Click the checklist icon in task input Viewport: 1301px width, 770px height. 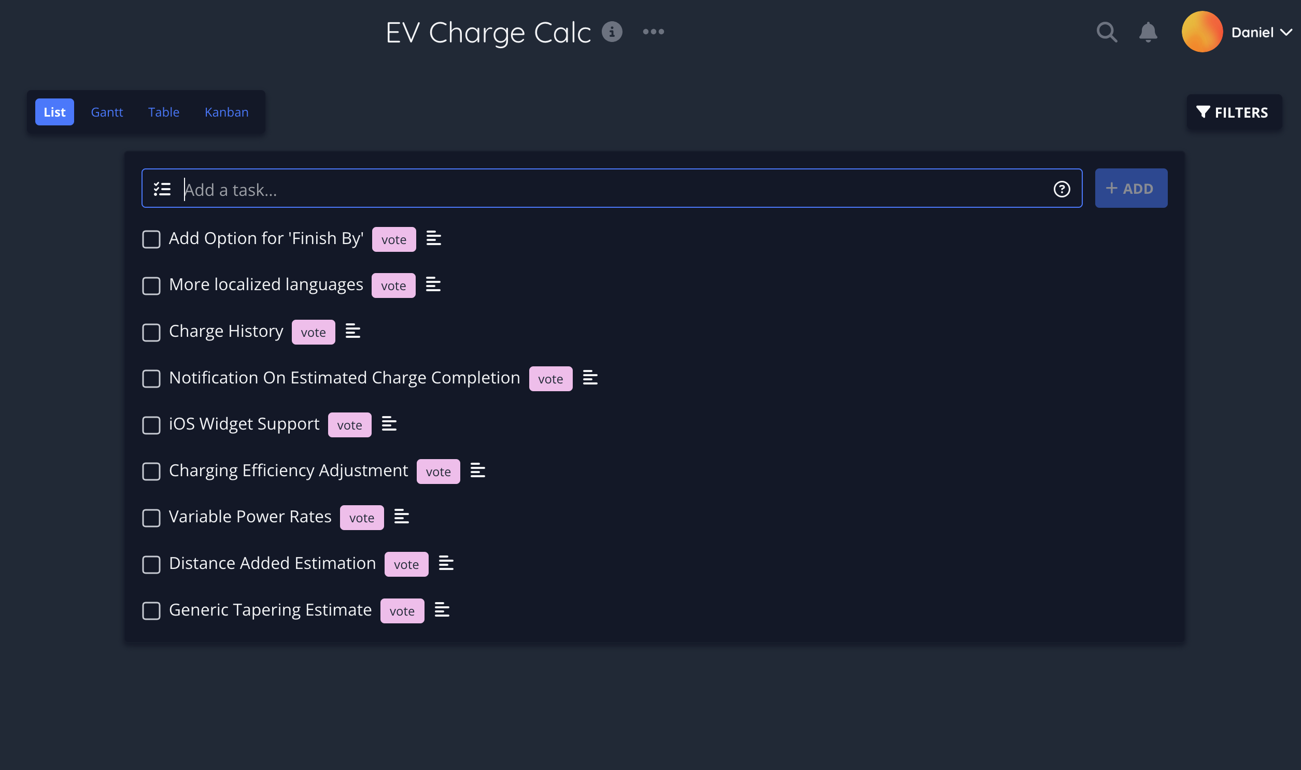click(162, 189)
